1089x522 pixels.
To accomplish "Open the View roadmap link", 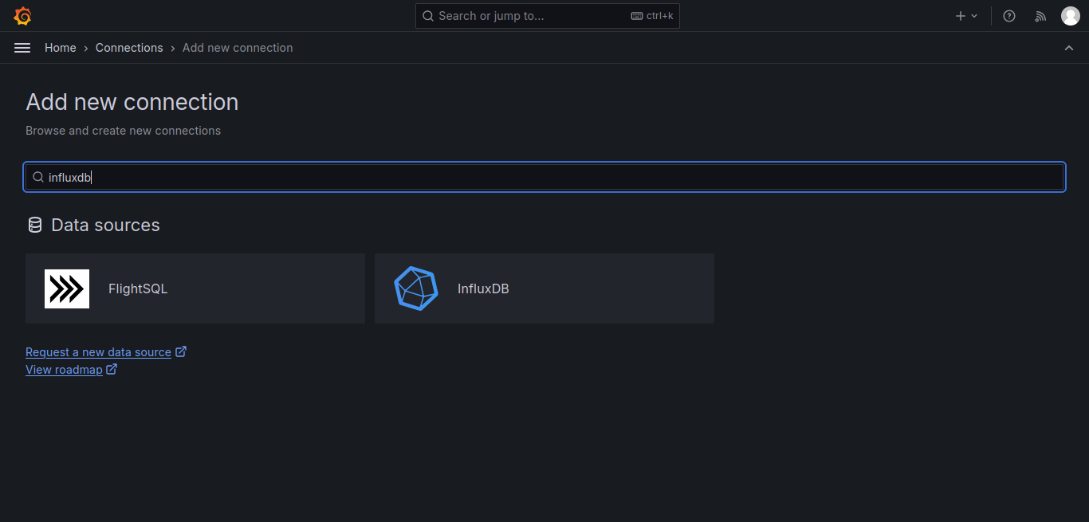I will click(64, 370).
